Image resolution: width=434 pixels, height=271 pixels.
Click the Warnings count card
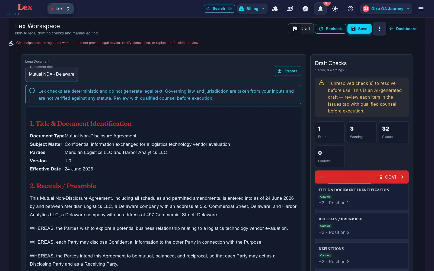[x=362, y=132]
